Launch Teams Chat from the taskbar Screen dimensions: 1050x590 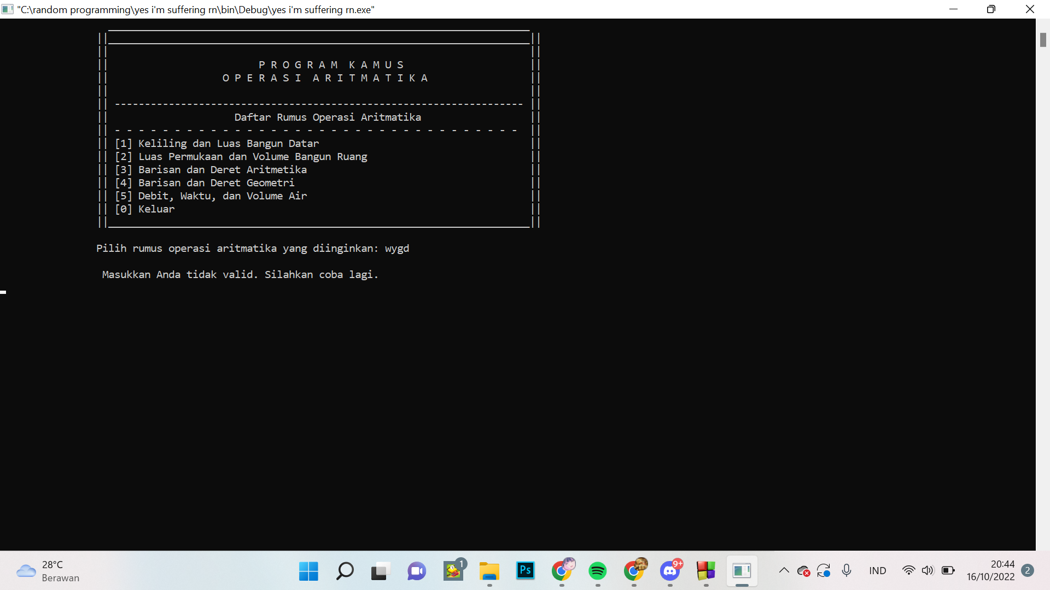pyautogui.click(x=417, y=571)
